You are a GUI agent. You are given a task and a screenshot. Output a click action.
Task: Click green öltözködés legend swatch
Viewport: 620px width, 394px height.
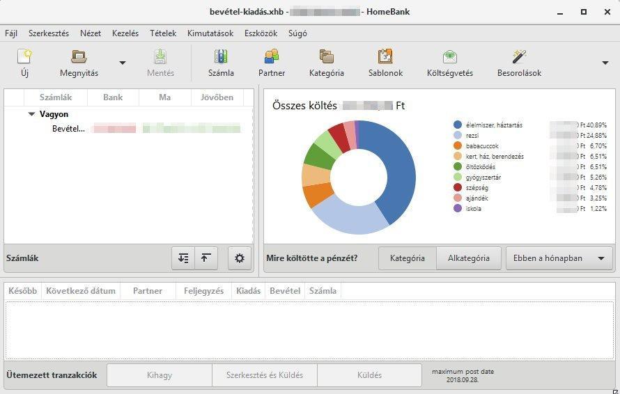click(458, 167)
